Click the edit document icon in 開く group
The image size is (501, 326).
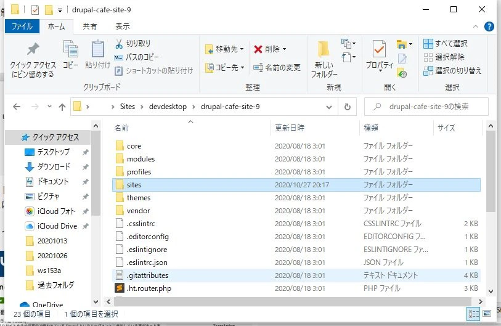[x=402, y=59]
